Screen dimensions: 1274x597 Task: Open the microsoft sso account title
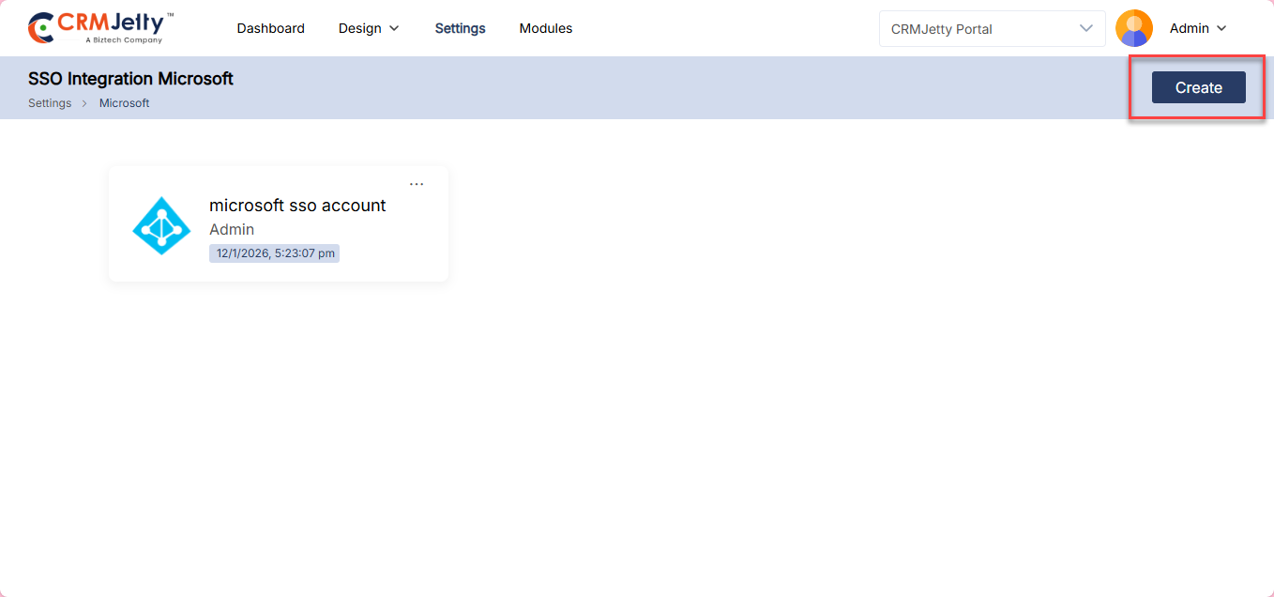click(297, 206)
